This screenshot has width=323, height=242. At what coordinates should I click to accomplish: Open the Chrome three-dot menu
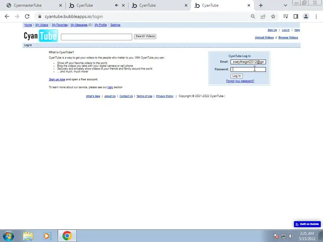[316, 16]
